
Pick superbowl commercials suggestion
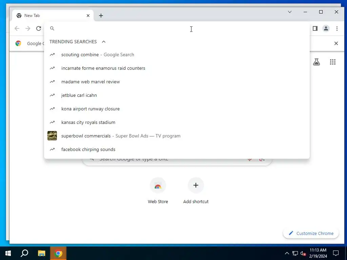[177, 136]
